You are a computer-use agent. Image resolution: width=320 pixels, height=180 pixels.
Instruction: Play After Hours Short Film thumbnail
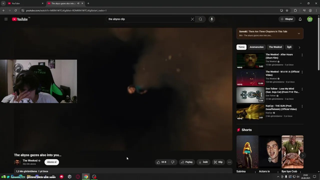250,61
